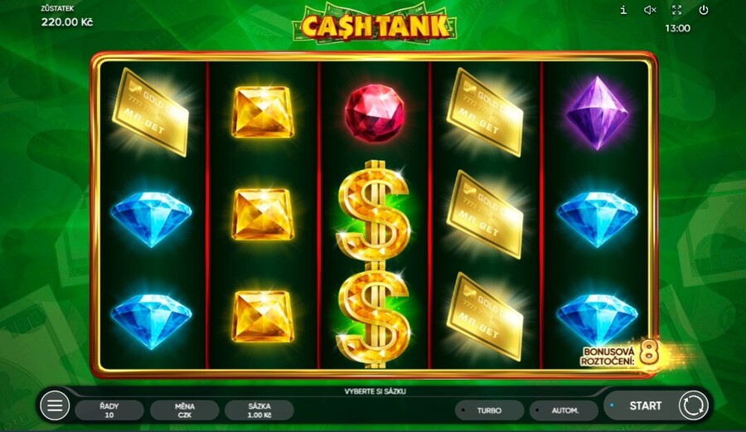This screenshot has width=746, height=432.
Task: Click the upper golden dollar sign symbol
Action: [x=374, y=211]
